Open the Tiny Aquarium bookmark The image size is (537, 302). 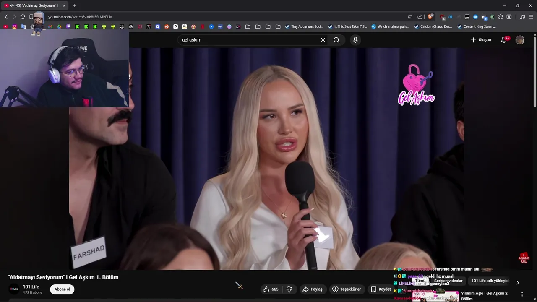click(304, 26)
